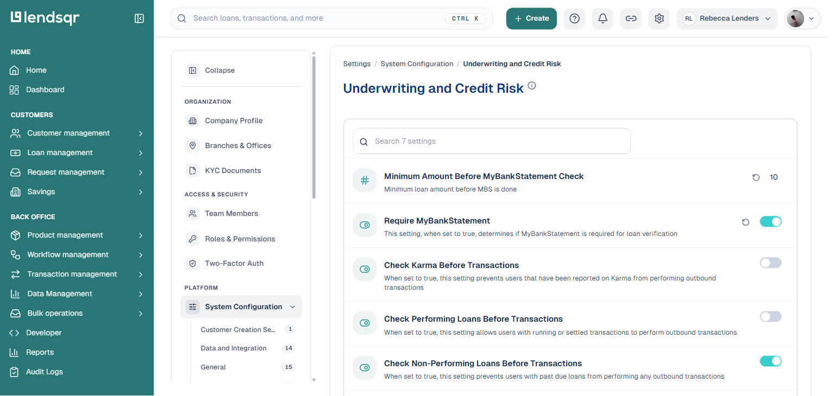The width and height of the screenshot is (834, 396).
Task: Click the Two-Factor Auth shield icon
Action: coord(192,264)
